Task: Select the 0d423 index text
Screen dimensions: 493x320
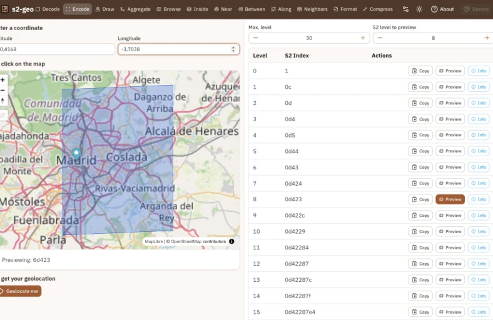Action: (x=293, y=199)
